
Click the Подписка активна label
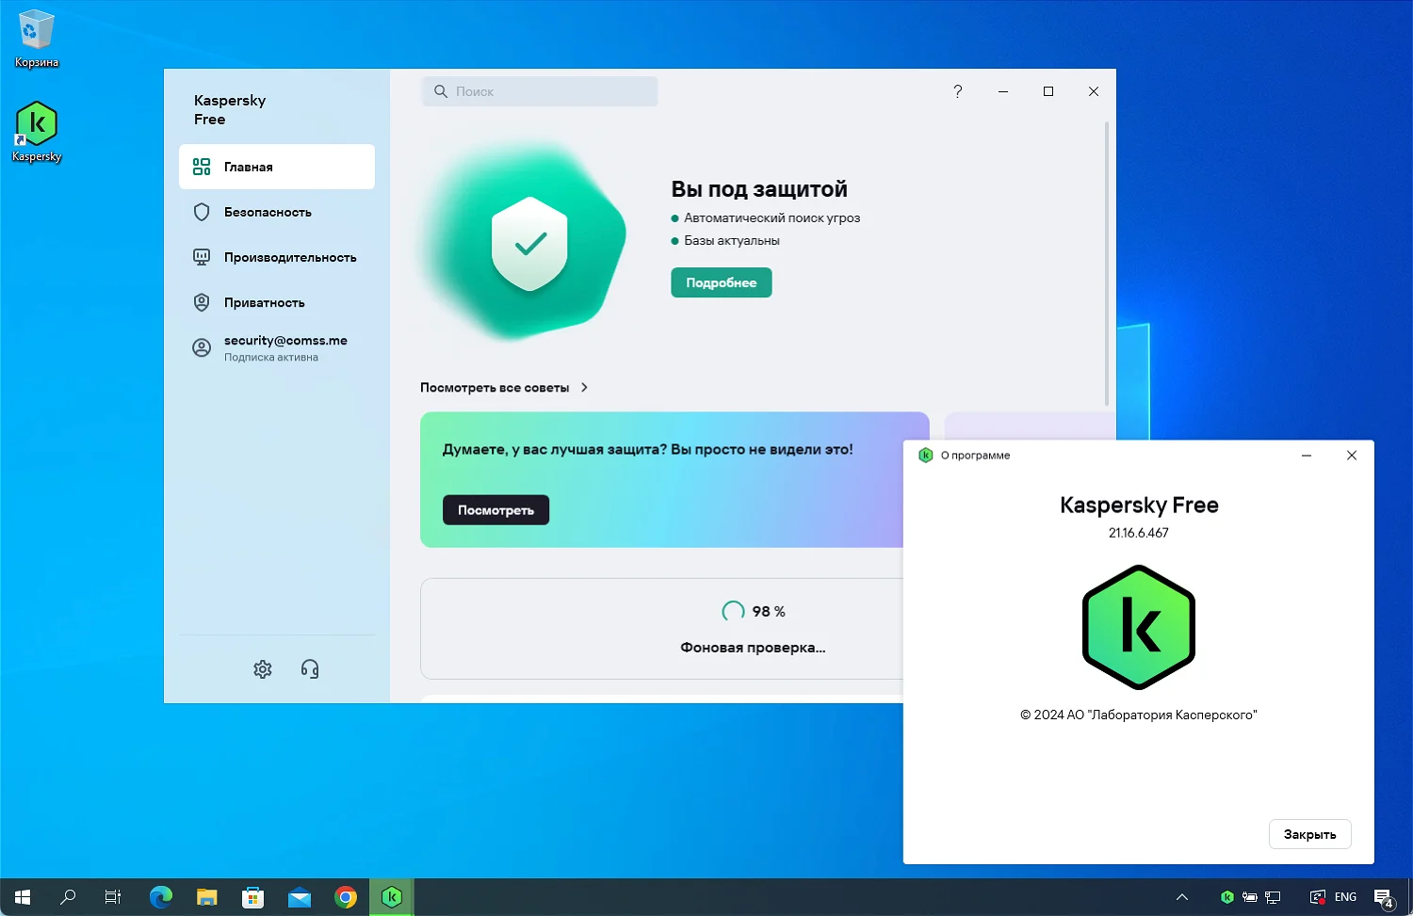271,358
